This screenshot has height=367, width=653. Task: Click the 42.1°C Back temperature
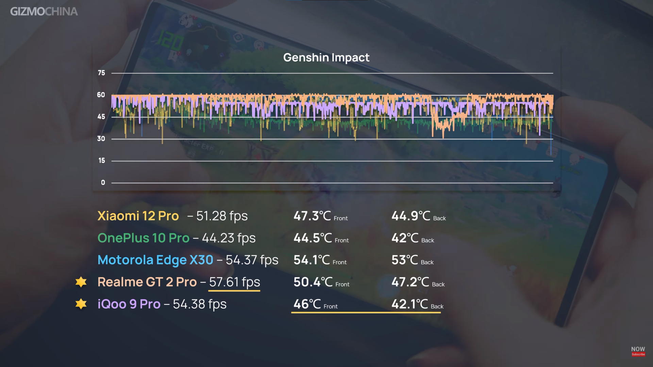click(417, 304)
